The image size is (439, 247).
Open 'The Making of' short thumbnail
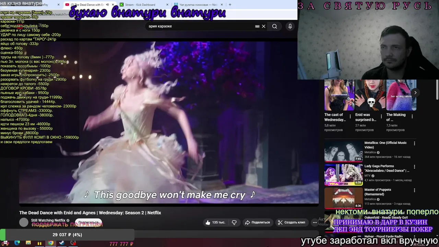[x=401, y=95]
